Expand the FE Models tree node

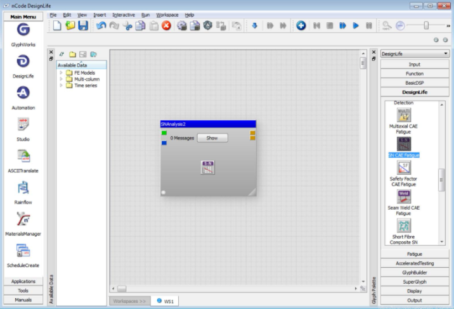(61, 73)
